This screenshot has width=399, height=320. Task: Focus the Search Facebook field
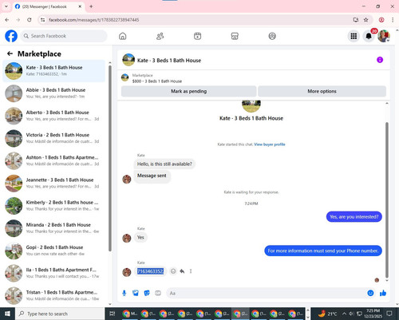64,36
